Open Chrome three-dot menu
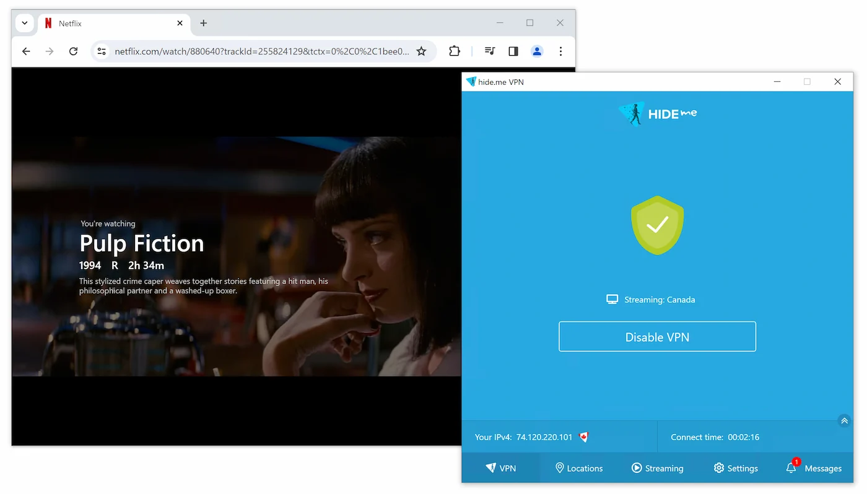The image size is (867, 494). pyautogui.click(x=560, y=51)
